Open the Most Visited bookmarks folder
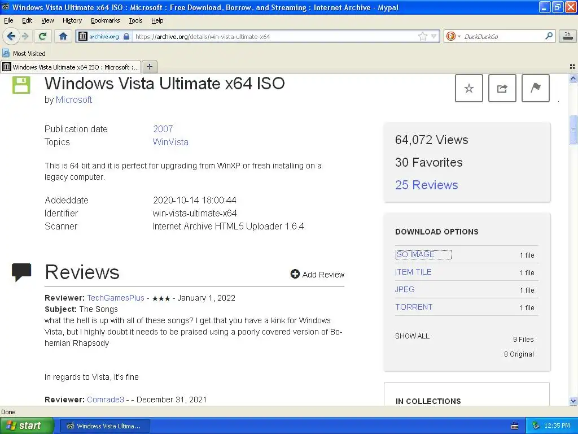This screenshot has height=434, width=578. [x=24, y=54]
